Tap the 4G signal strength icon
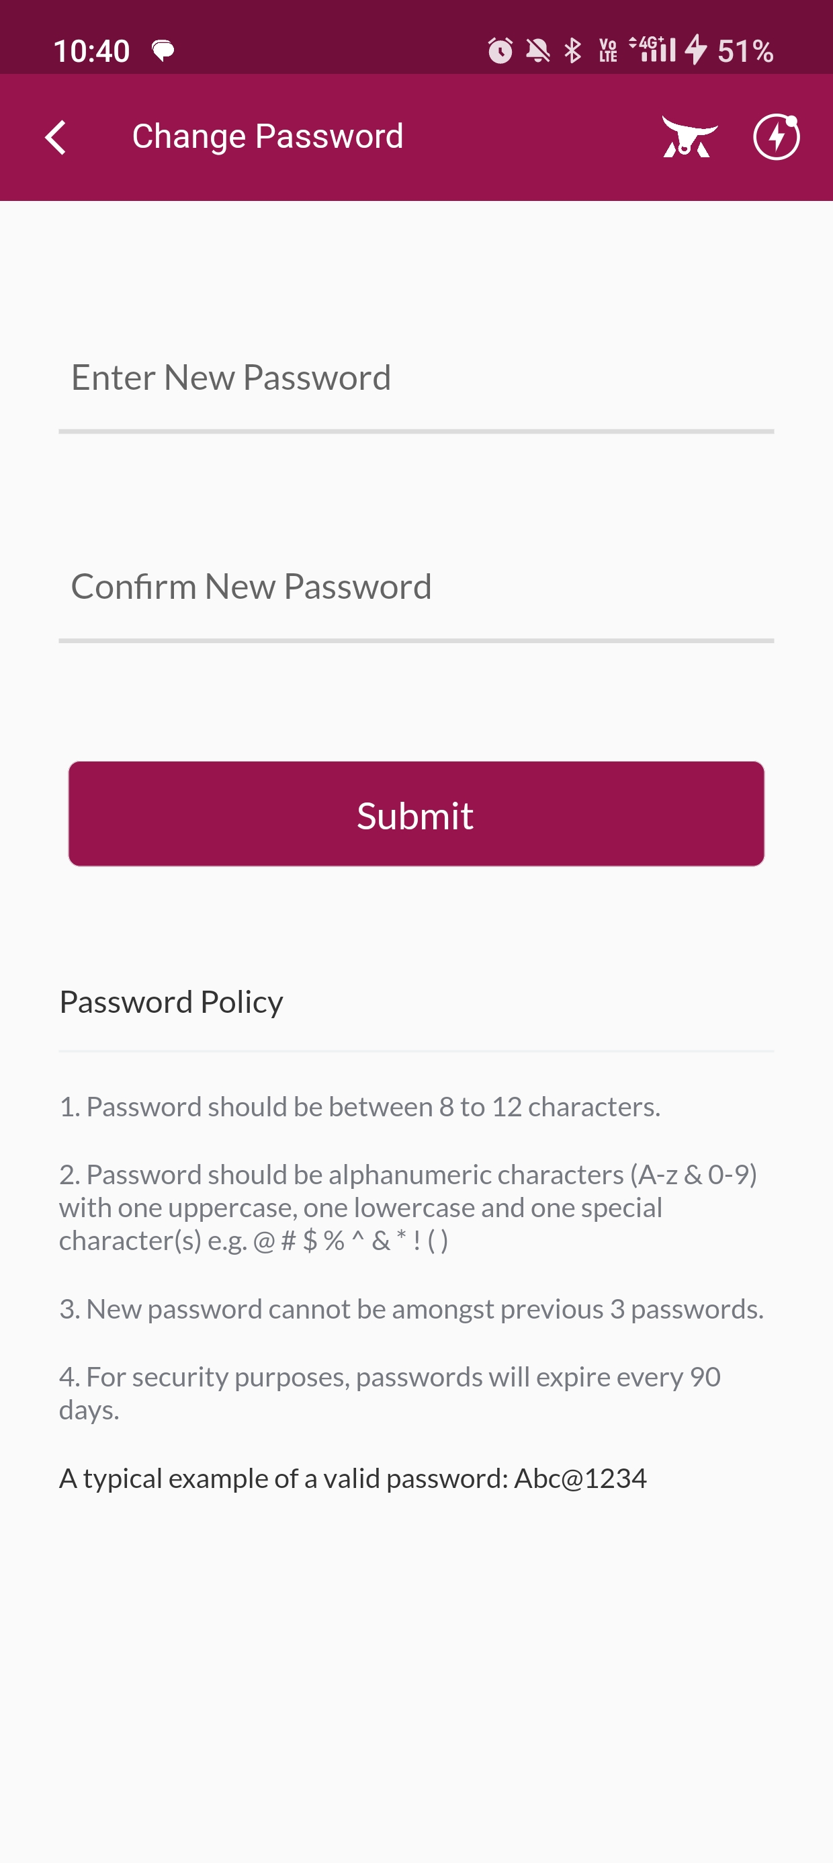Image resolution: width=833 pixels, height=1863 pixels. [653, 49]
